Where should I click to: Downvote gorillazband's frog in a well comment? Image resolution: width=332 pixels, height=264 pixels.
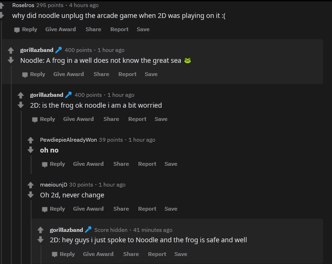pos(10,60)
